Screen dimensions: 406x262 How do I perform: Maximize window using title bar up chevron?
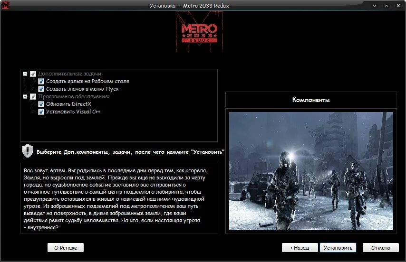(387, 6)
